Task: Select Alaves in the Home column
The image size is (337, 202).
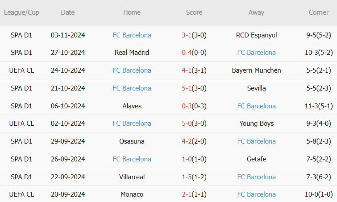Action: (132, 106)
